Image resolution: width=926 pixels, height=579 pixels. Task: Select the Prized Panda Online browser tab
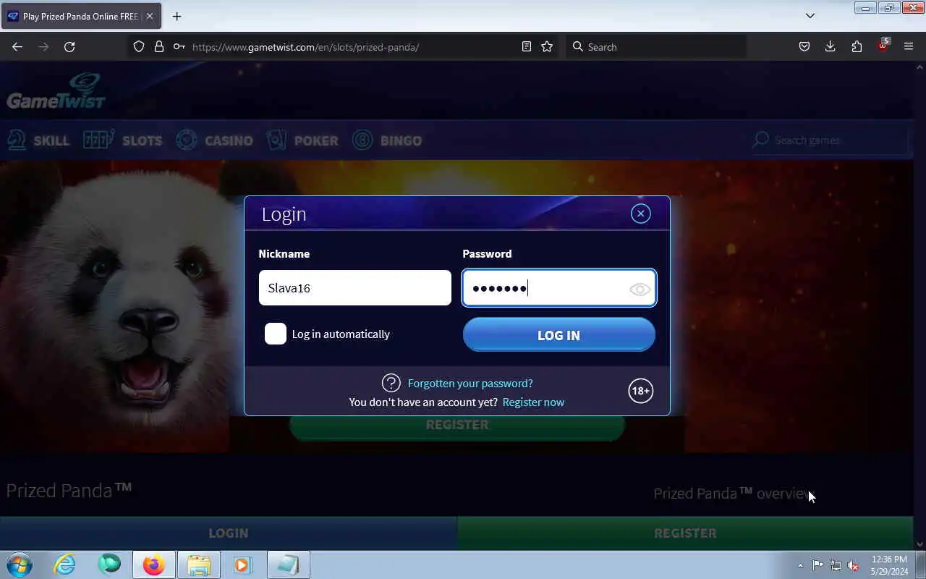(80, 16)
